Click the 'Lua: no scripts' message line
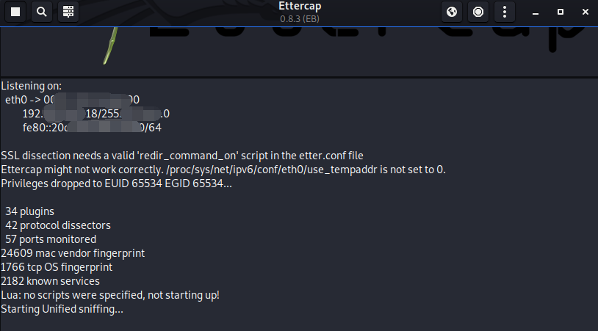Viewport: 598px width, 331px height. (110, 295)
